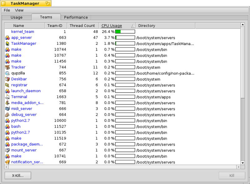Click the icon for python2.7 team 10135
The height and width of the screenshot is (184, 250).
pos(7,133)
